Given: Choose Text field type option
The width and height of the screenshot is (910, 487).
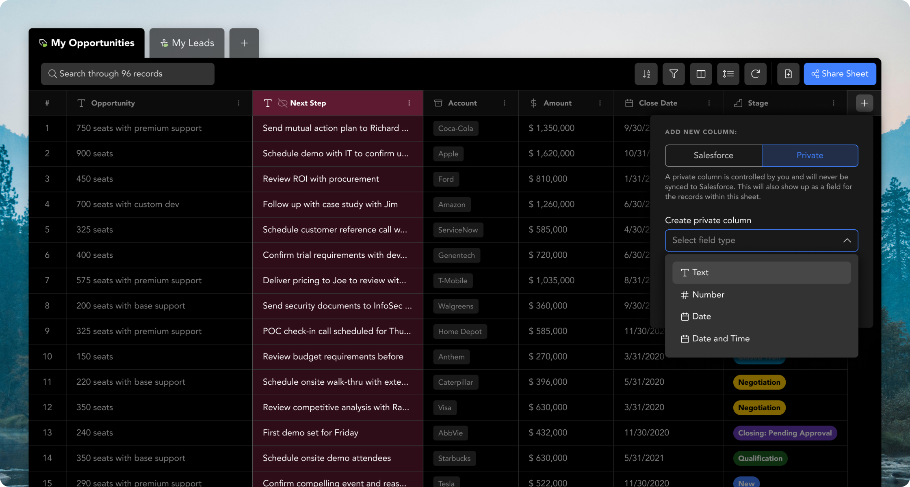Looking at the screenshot, I should click(x=761, y=272).
